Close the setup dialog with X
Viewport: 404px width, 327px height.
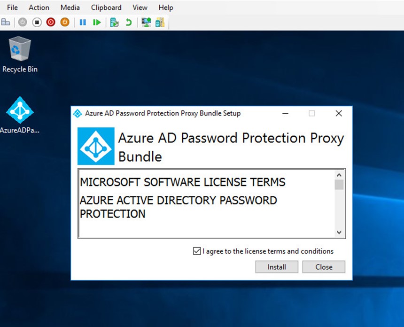(x=339, y=113)
